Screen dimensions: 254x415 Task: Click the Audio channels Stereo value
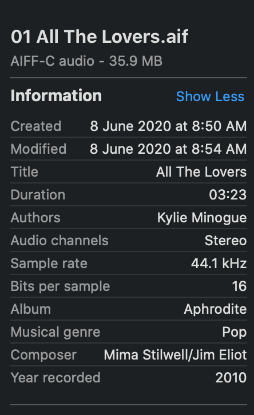tap(225, 241)
